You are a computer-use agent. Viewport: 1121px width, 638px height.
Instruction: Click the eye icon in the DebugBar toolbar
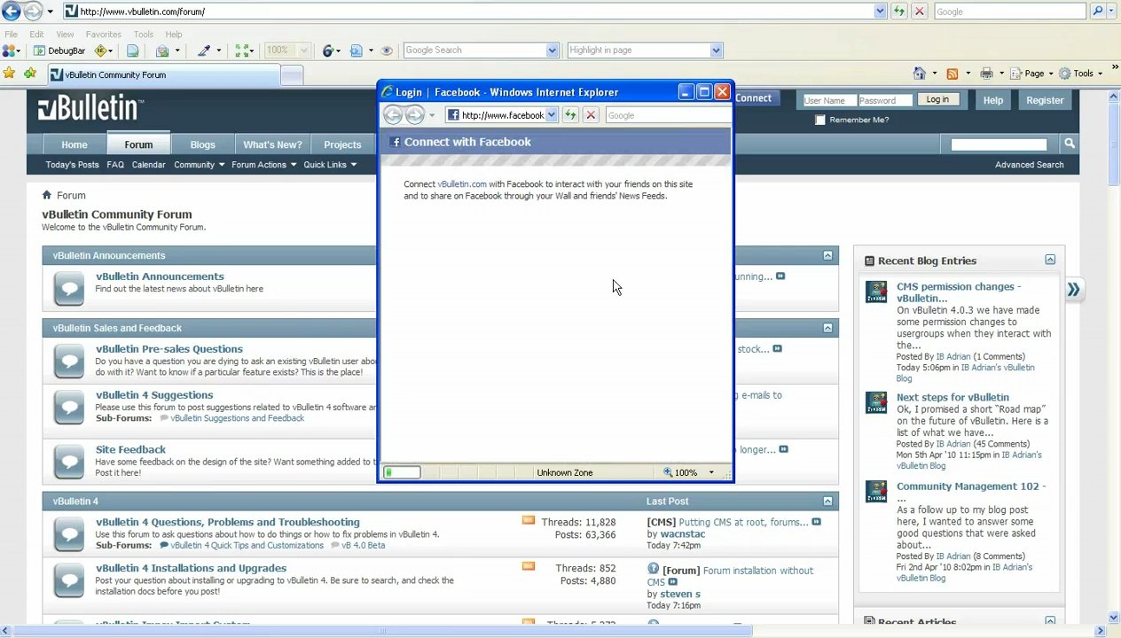click(x=386, y=51)
